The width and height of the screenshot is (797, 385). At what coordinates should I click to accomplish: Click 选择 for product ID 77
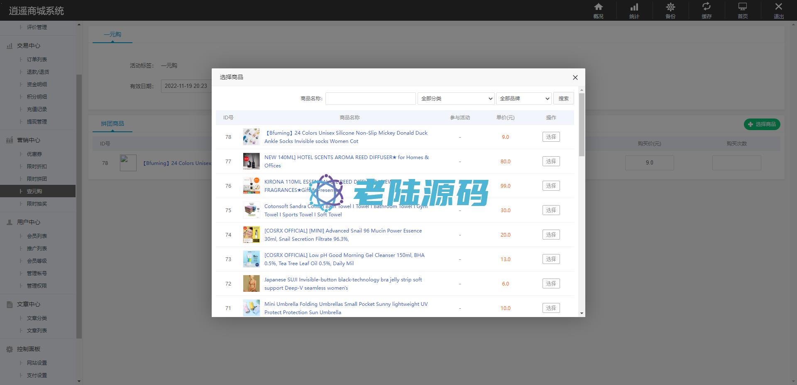551,161
